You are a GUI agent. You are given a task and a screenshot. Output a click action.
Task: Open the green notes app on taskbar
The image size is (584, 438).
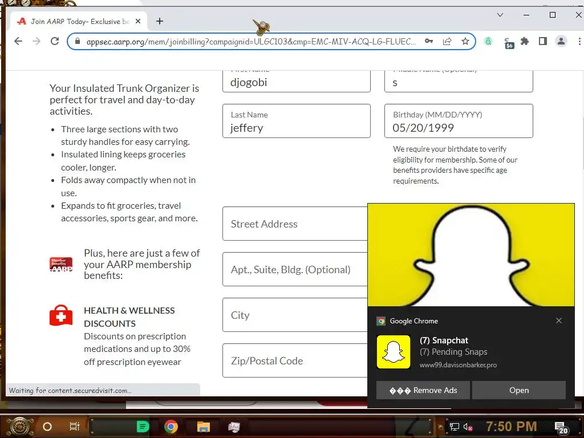click(x=143, y=427)
